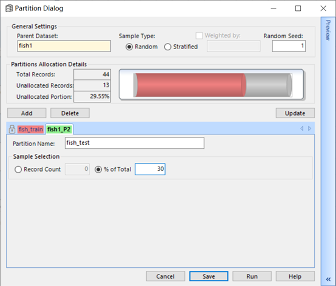Viewport: 336px width, 286px height.
Task: Expand the Preview panel double-chevron
Action: point(328,279)
